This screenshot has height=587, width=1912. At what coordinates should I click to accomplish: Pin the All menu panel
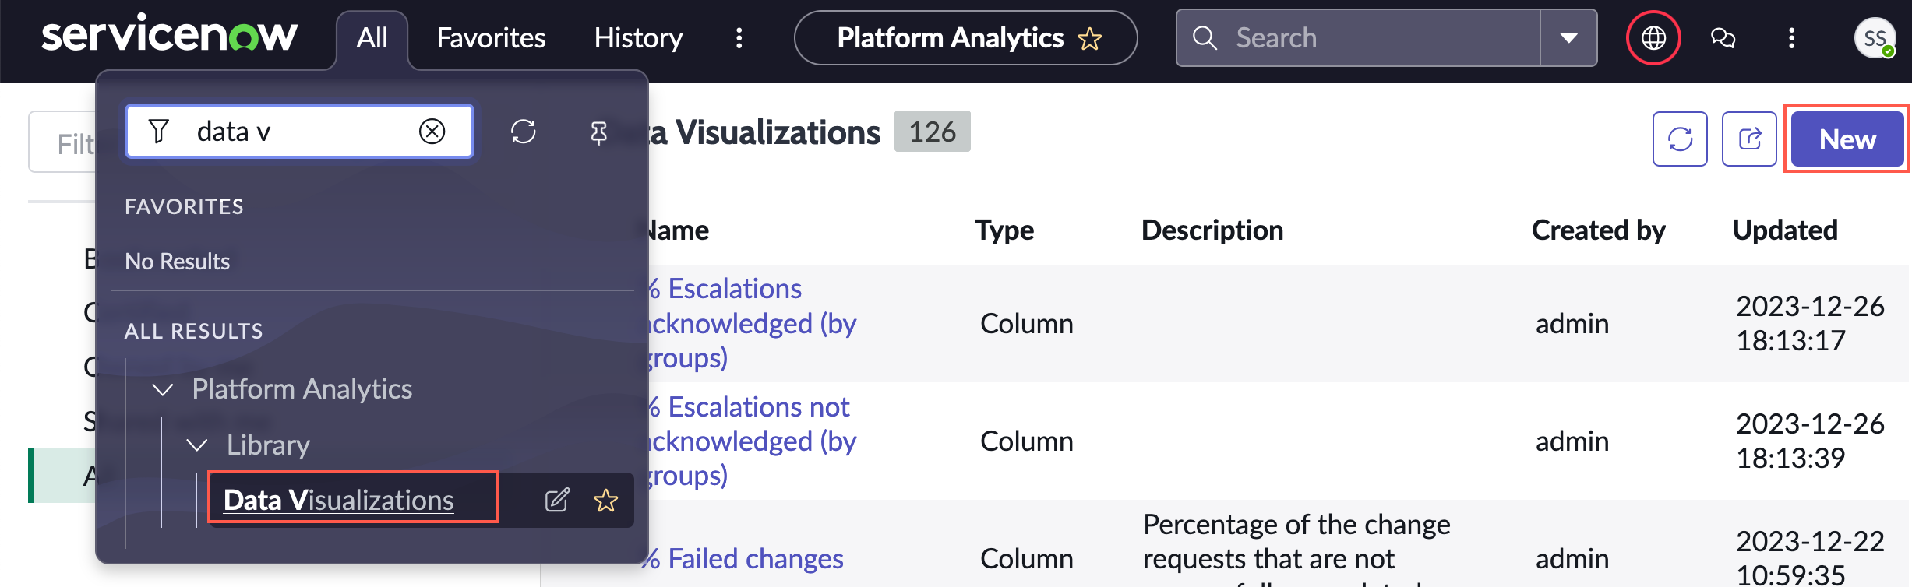[598, 132]
